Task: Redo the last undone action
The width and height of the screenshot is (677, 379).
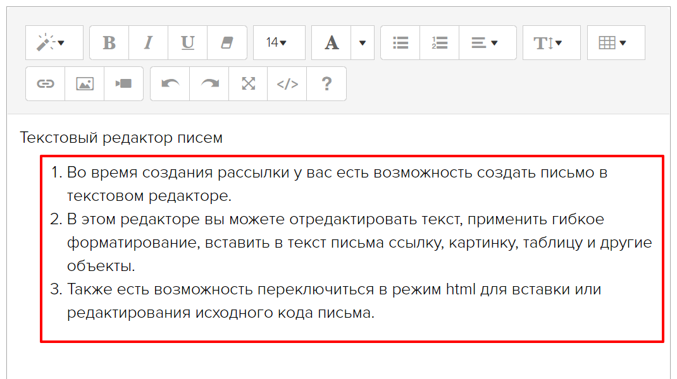Action: (209, 83)
